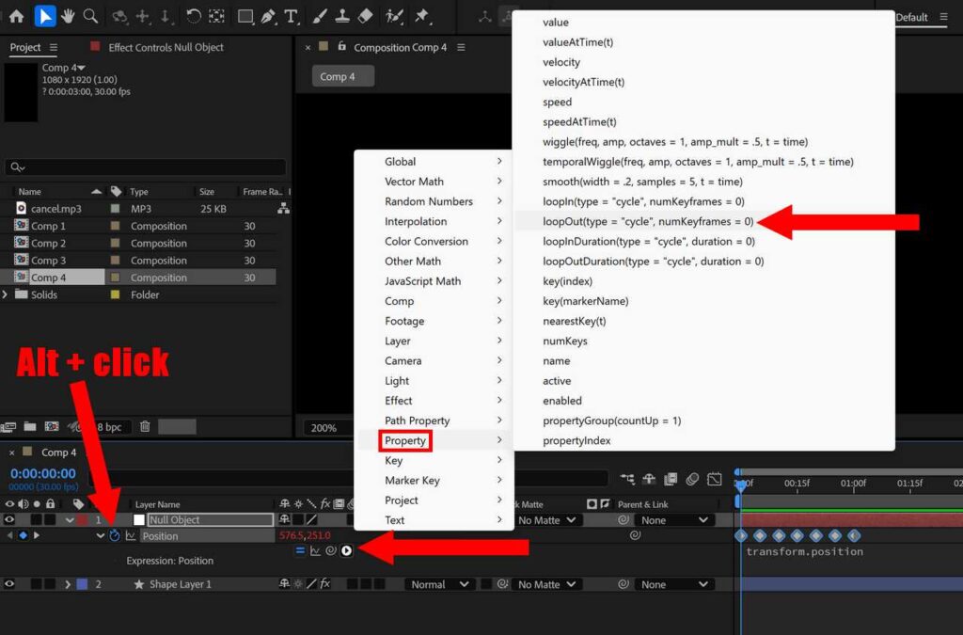Open the Project panel menu icon

coord(54,47)
